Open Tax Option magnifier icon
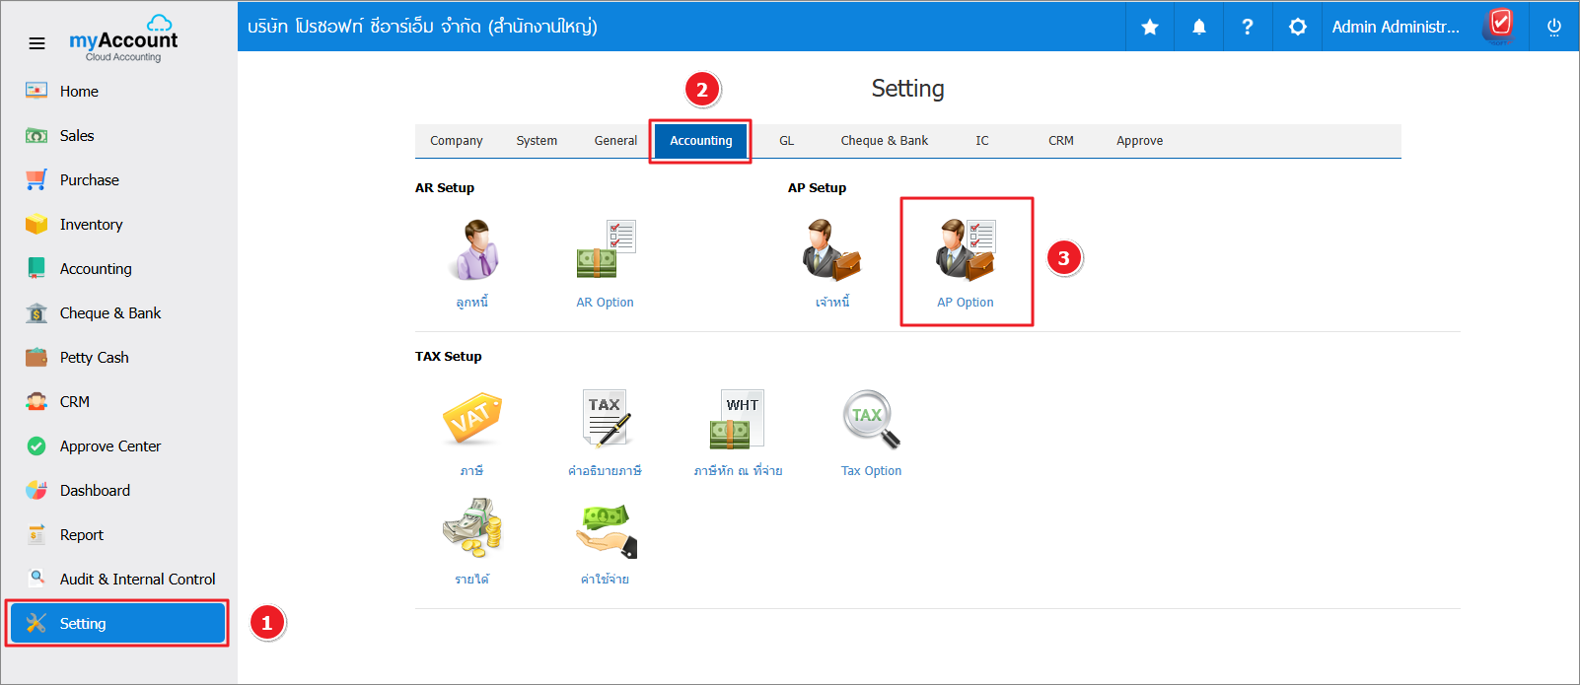Image resolution: width=1580 pixels, height=685 pixels. pyautogui.click(x=871, y=419)
